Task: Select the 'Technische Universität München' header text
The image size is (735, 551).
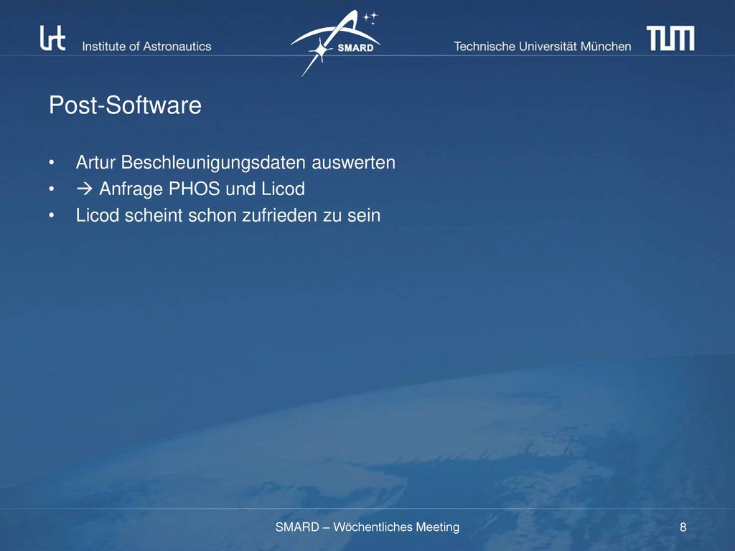Action: 543,47
